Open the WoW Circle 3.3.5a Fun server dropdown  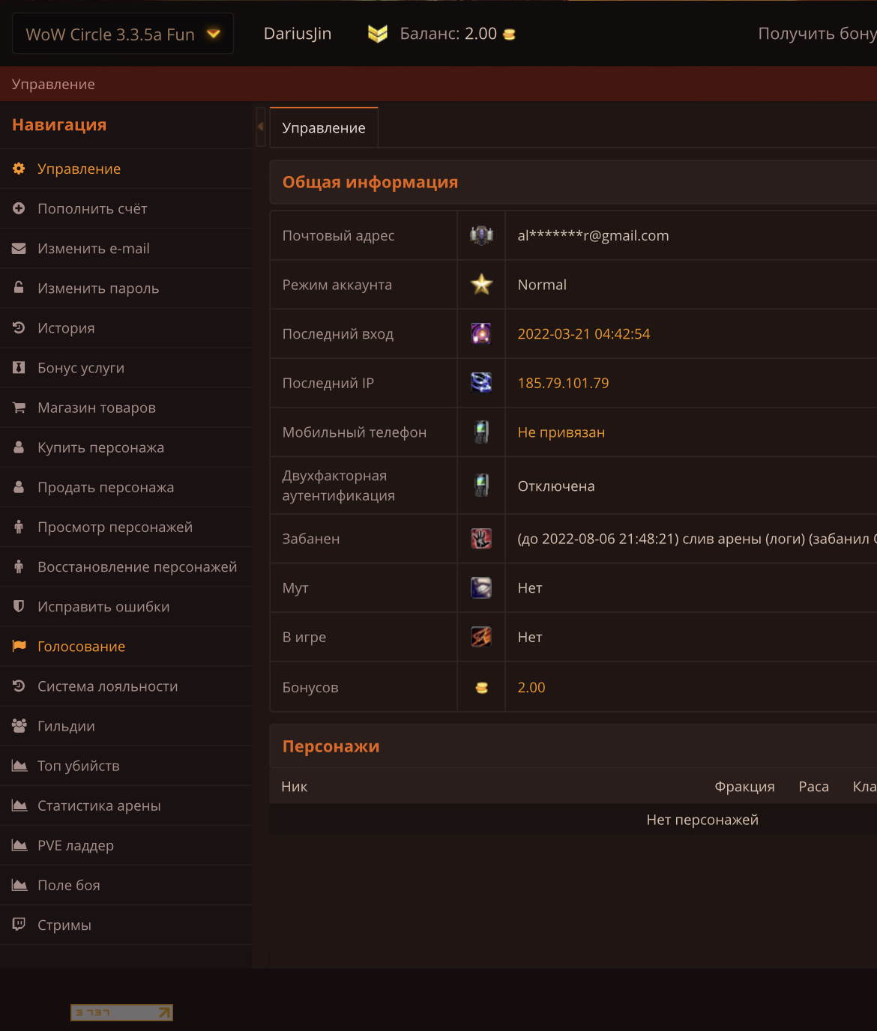pyautogui.click(x=123, y=34)
